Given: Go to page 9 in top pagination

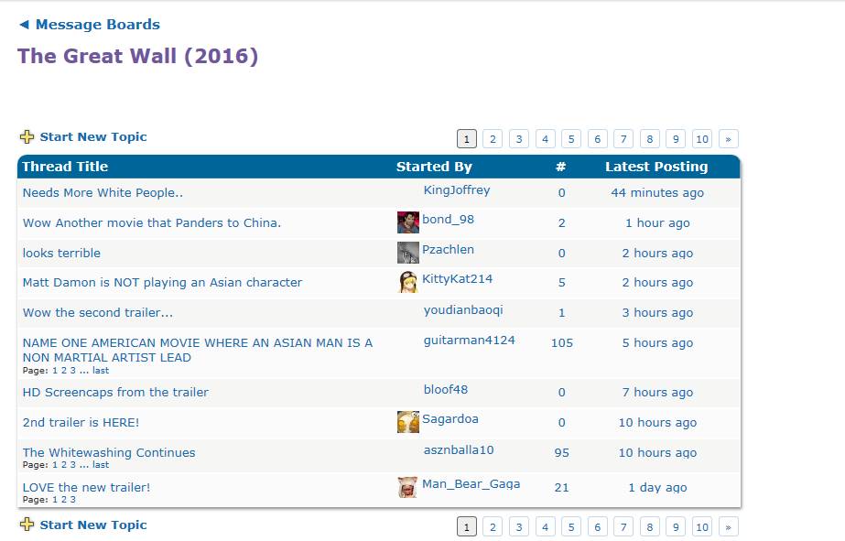Looking at the screenshot, I should pyautogui.click(x=676, y=139).
